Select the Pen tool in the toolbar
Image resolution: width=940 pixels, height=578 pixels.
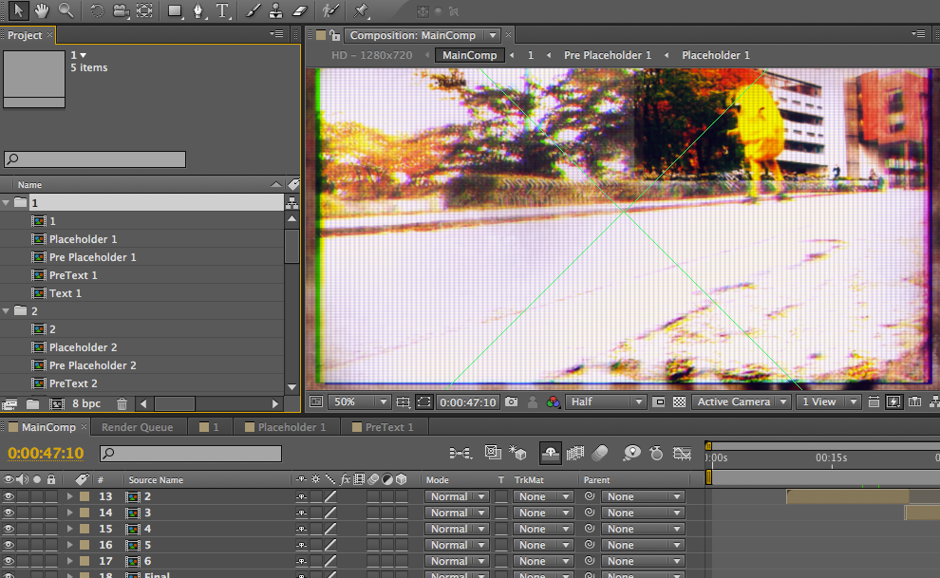click(x=198, y=11)
